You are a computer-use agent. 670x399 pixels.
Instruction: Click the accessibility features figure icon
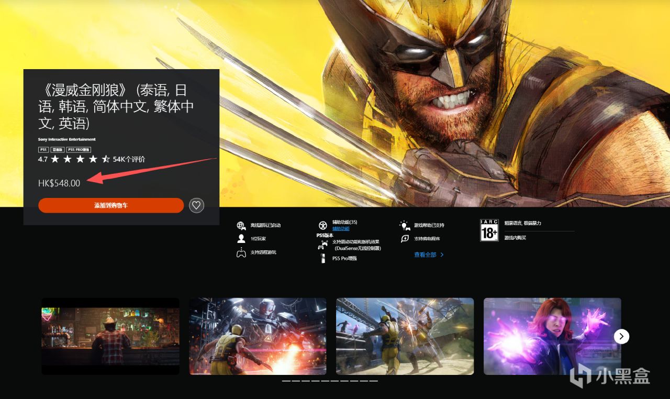point(322,226)
